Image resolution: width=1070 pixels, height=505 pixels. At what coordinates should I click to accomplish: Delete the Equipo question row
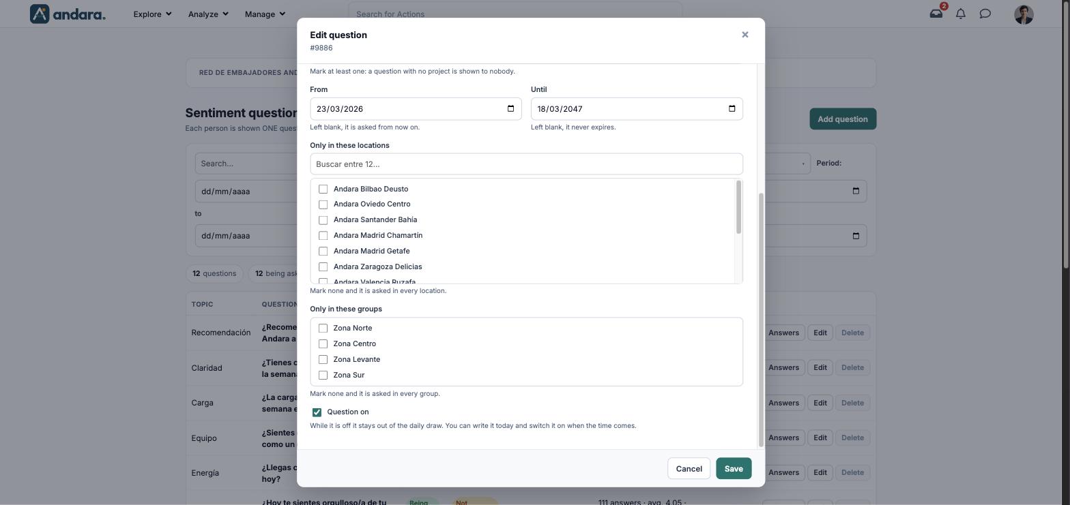(x=852, y=438)
